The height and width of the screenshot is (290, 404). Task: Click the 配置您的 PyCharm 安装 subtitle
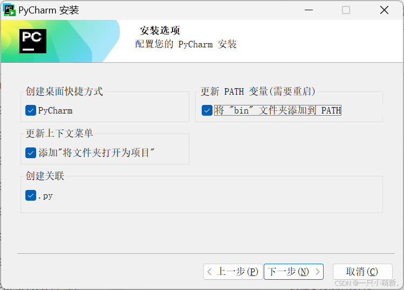coord(186,44)
